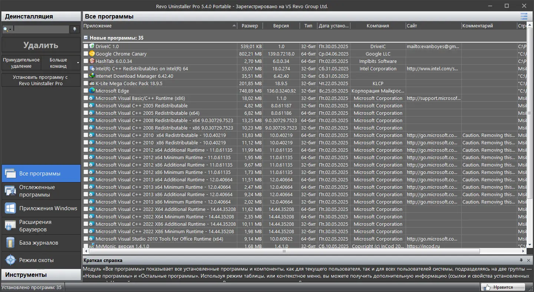Click the Удалить button
This screenshot has height=292, width=534.
[x=41, y=45]
